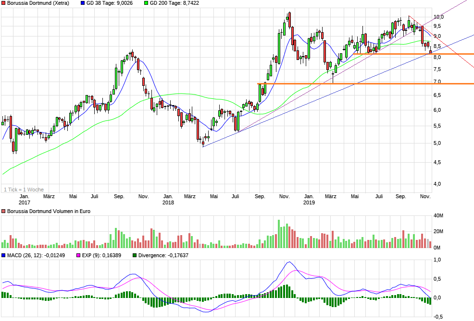
Task: Click the red volume legend square
Action: coord(3,211)
